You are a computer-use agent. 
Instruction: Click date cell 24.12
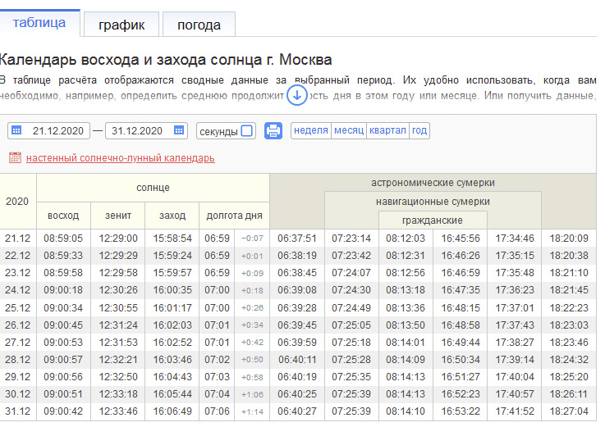tap(18, 290)
